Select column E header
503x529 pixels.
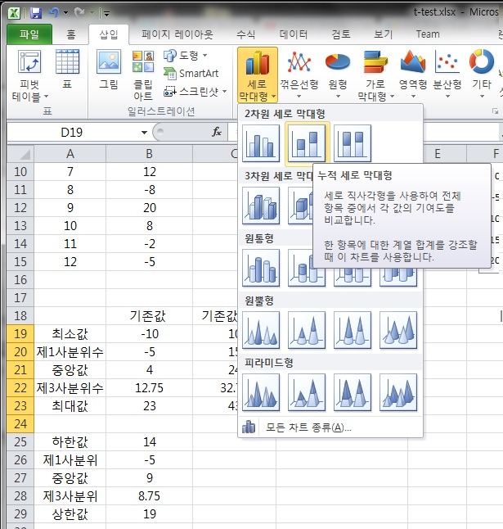click(x=438, y=154)
